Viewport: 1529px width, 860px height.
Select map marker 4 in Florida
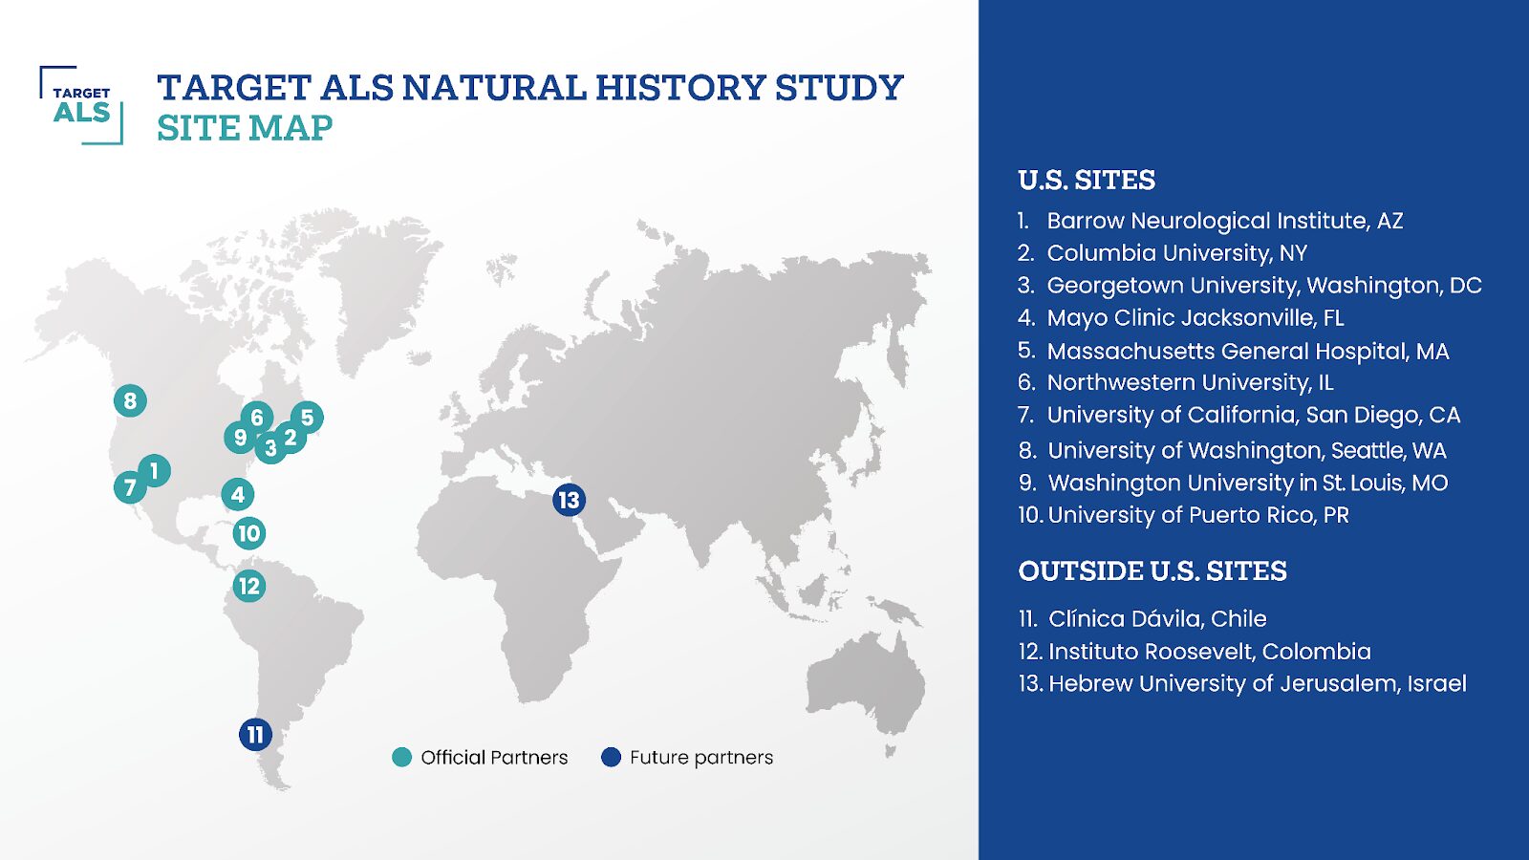[x=237, y=494]
